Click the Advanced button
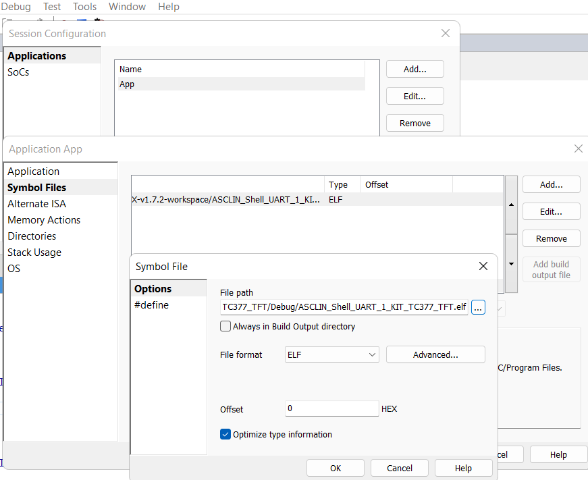Screen dimensions: 588x480 [435, 354]
